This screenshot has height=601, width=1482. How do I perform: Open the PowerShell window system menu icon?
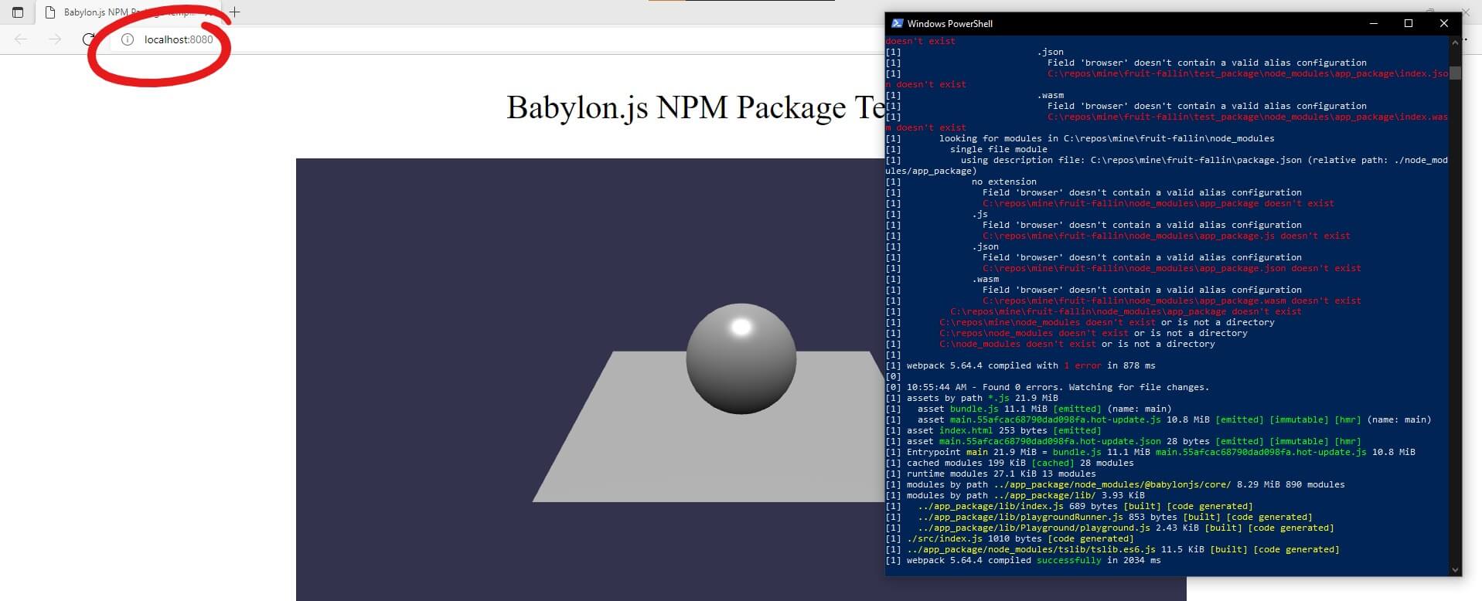[x=897, y=23]
